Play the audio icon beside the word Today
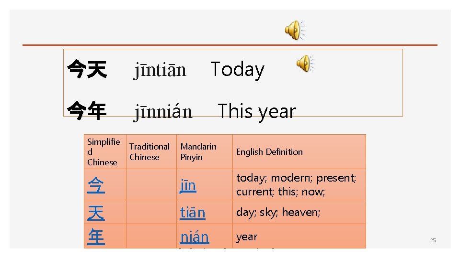 [x=304, y=63]
